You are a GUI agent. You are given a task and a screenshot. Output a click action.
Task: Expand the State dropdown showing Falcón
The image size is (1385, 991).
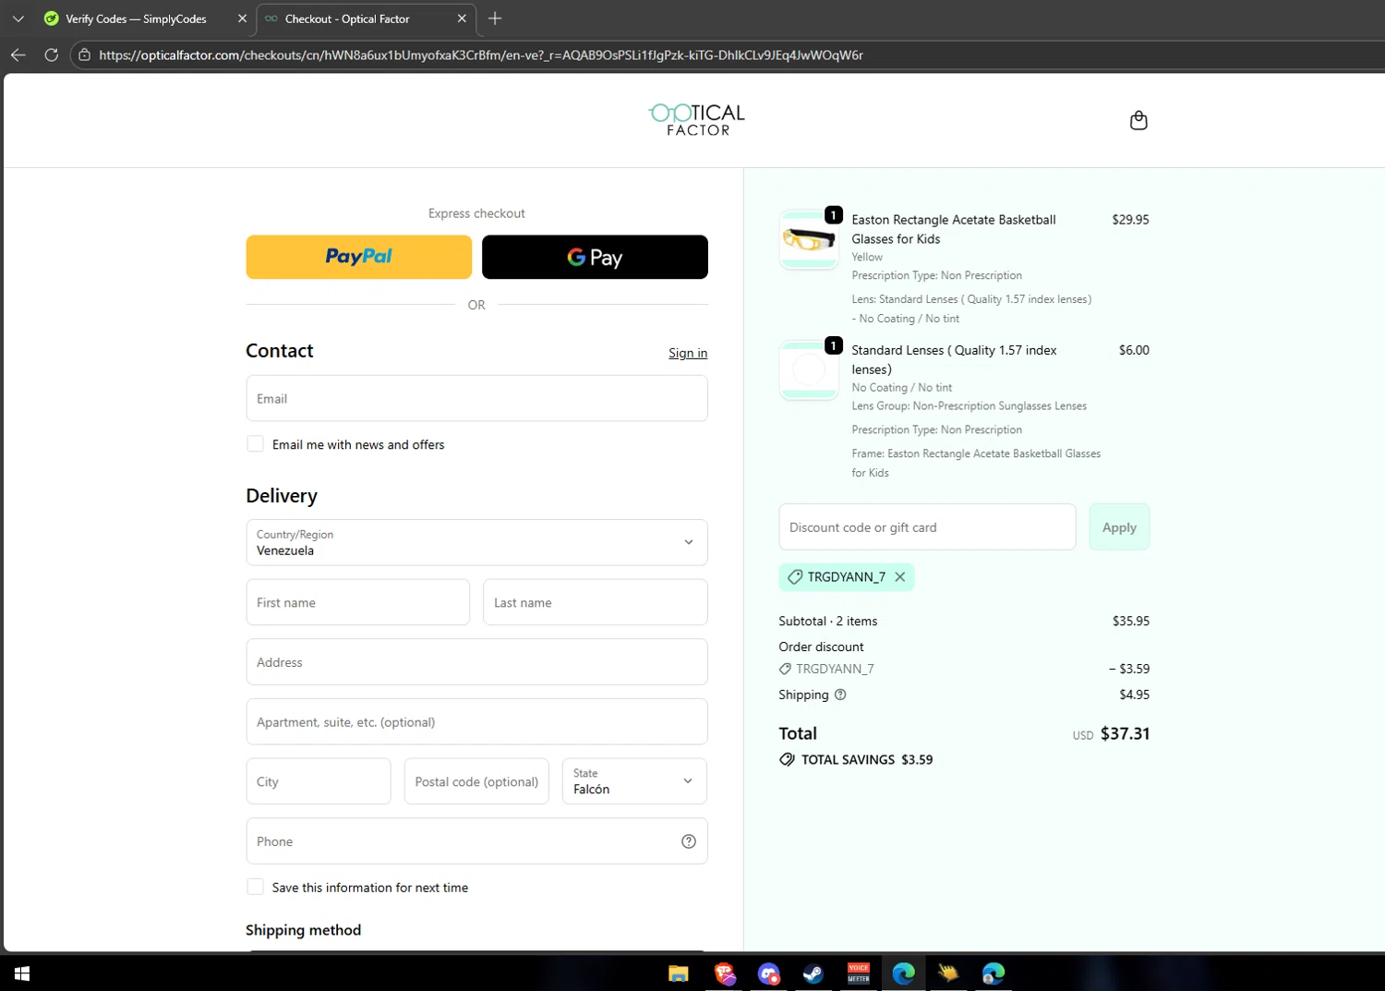click(634, 781)
